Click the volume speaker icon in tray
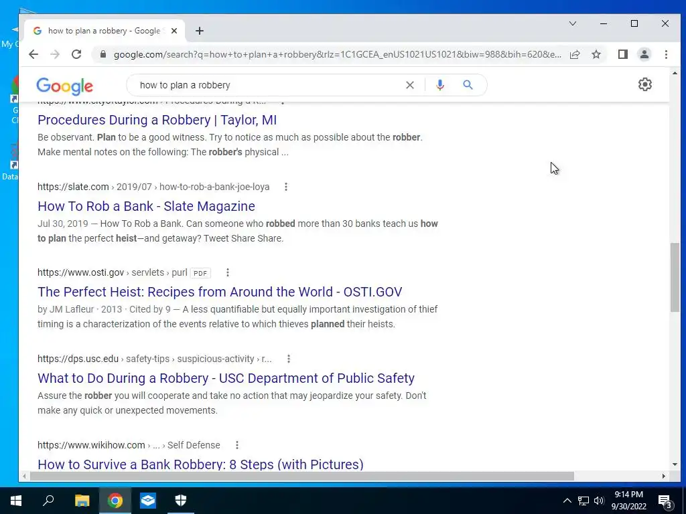 tap(599, 501)
